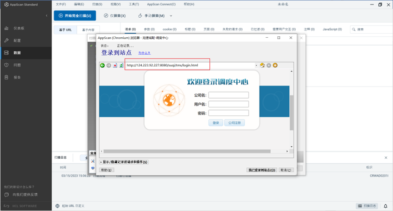393x211 pixels.
Task: Maximize the AppScan Chromium browser dialog
Action: 279,38
